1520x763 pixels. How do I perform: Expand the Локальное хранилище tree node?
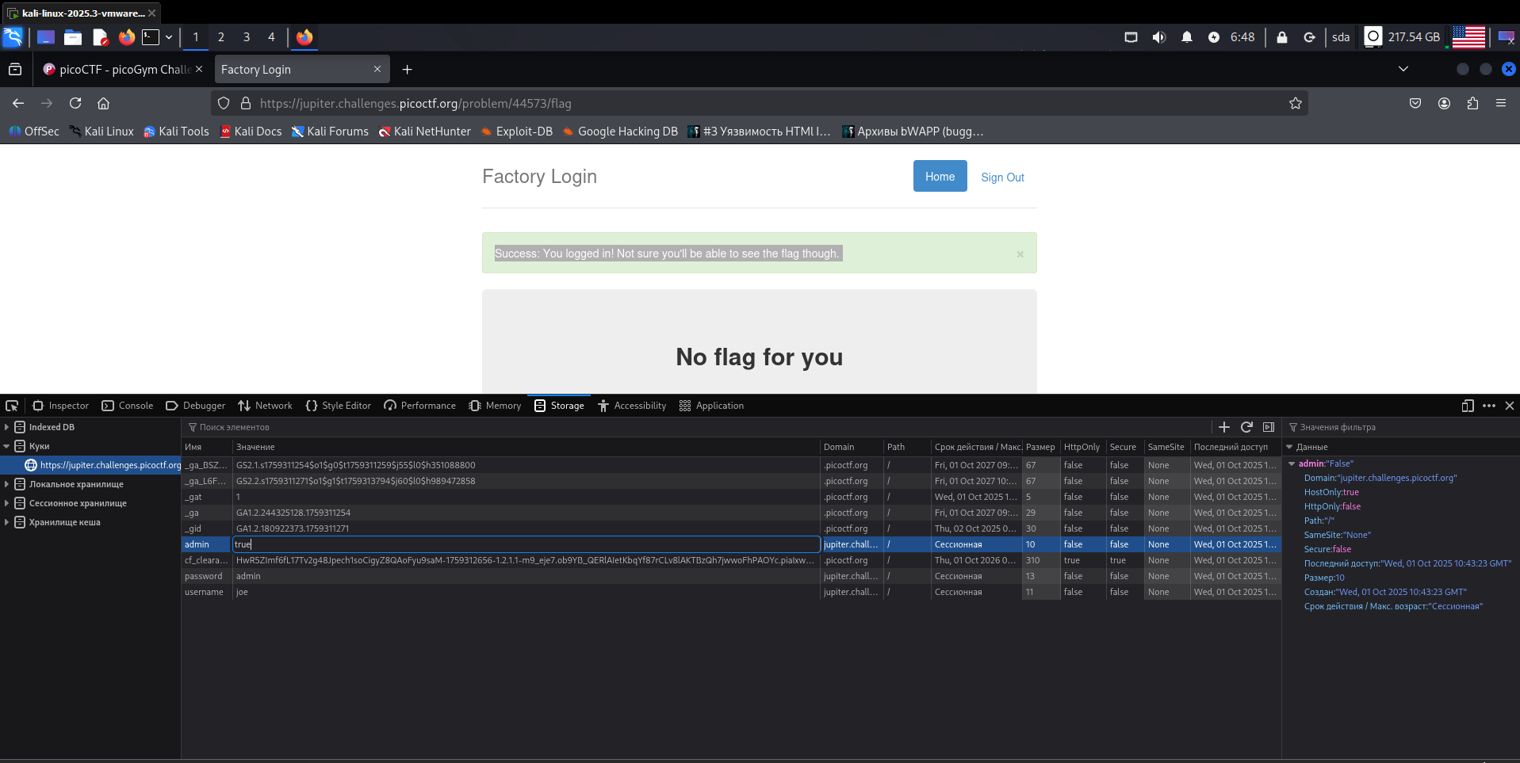pyautogui.click(x=7, y=484)
